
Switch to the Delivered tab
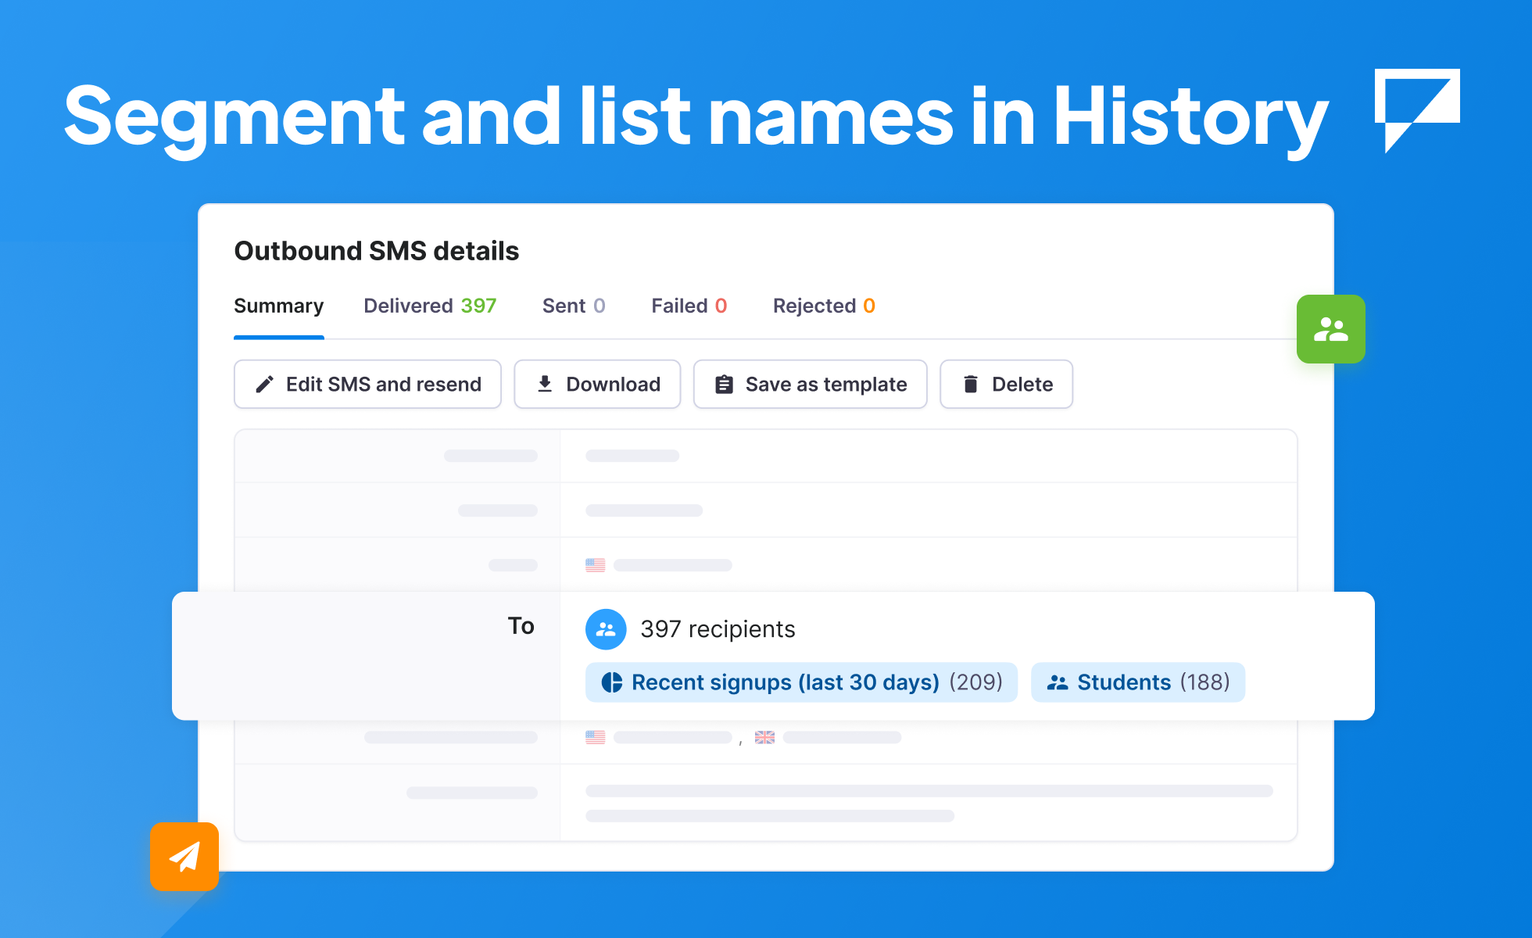click(430, 306)
